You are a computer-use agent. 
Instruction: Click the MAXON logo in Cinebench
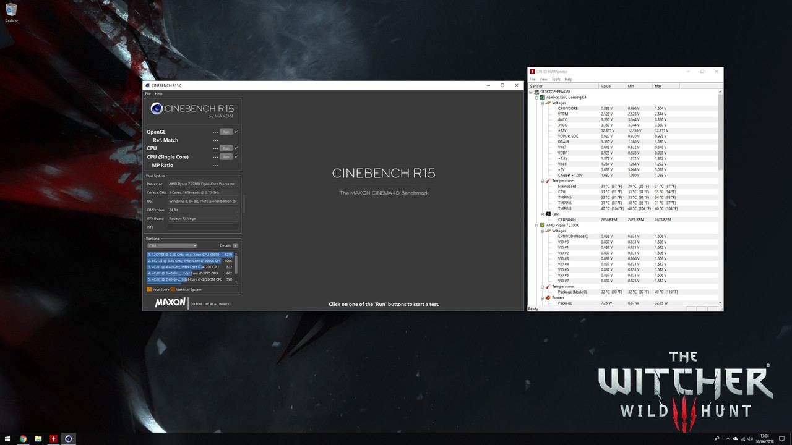point(170,303)
